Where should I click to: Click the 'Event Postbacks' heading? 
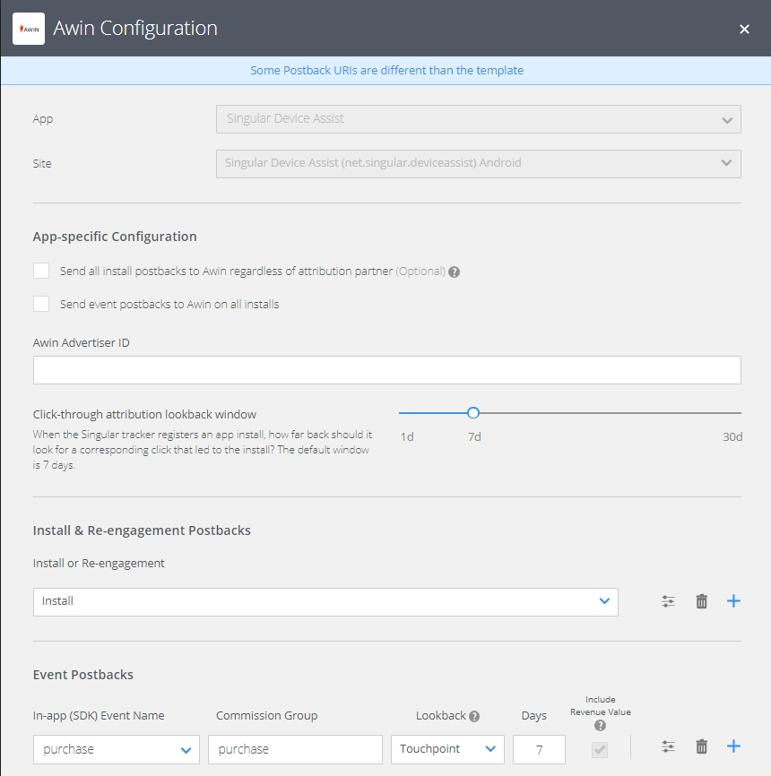83,675
